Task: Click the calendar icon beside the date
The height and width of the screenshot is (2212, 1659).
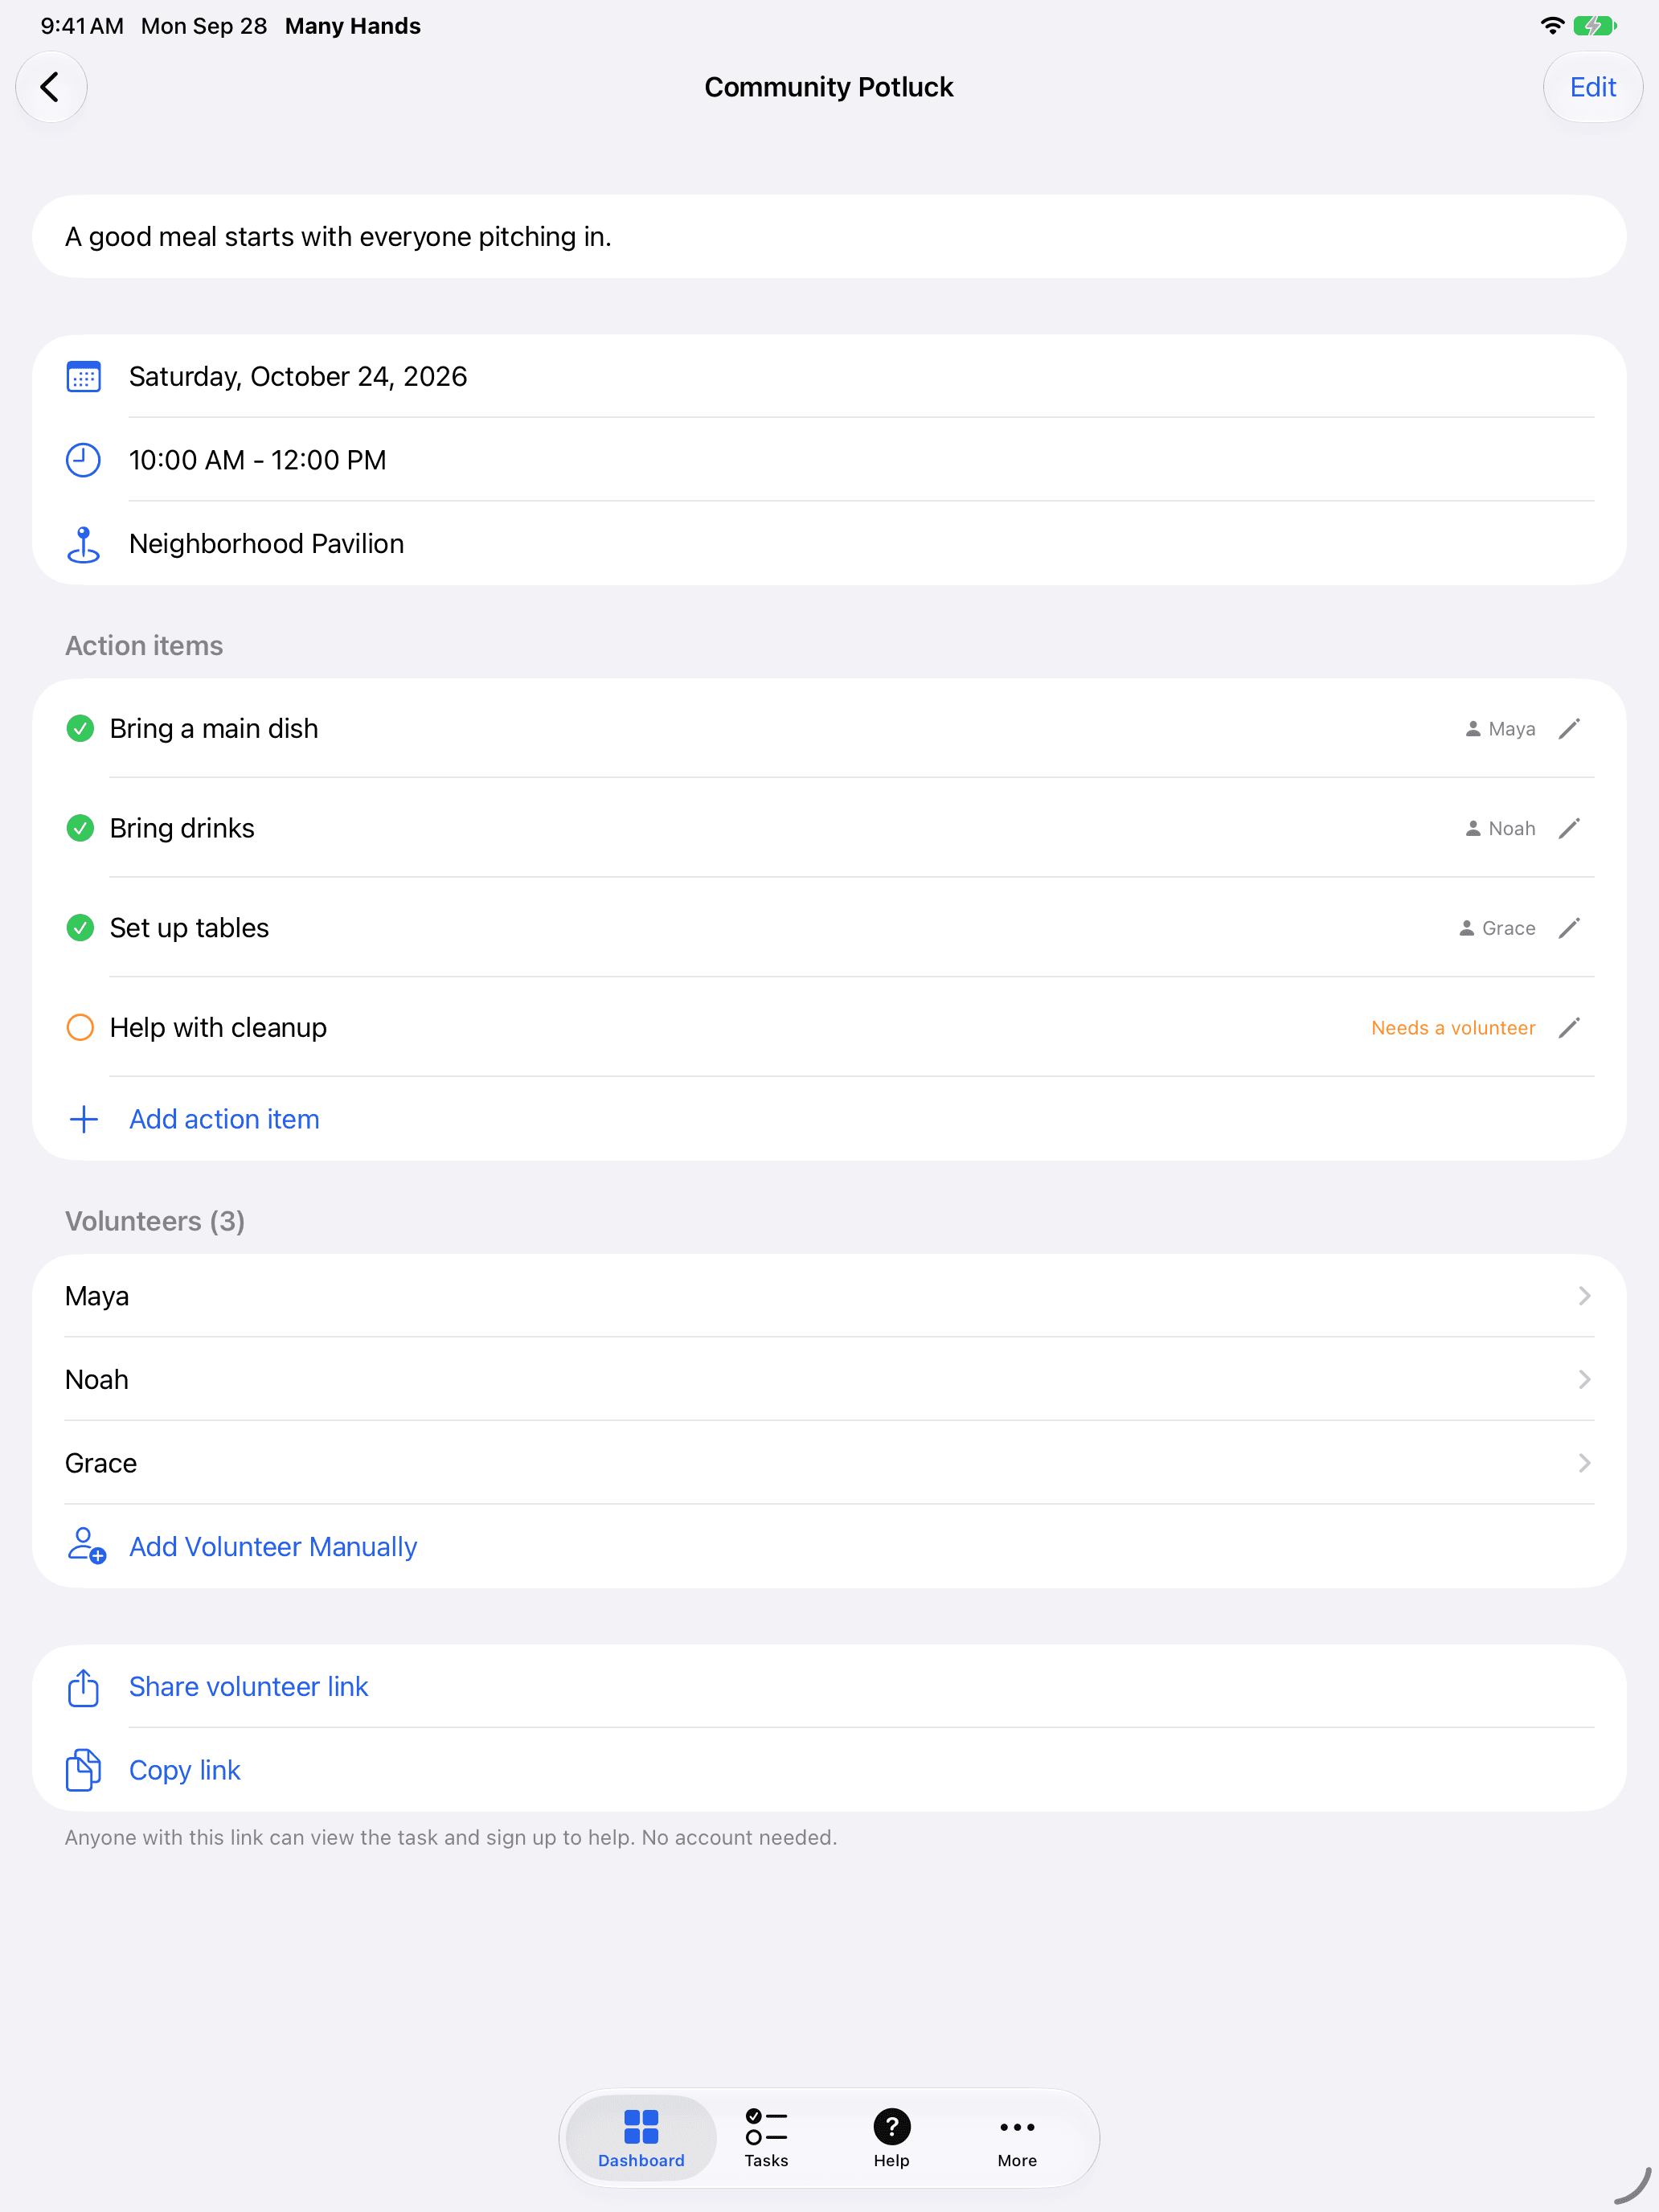Action: tap(83, 377)
